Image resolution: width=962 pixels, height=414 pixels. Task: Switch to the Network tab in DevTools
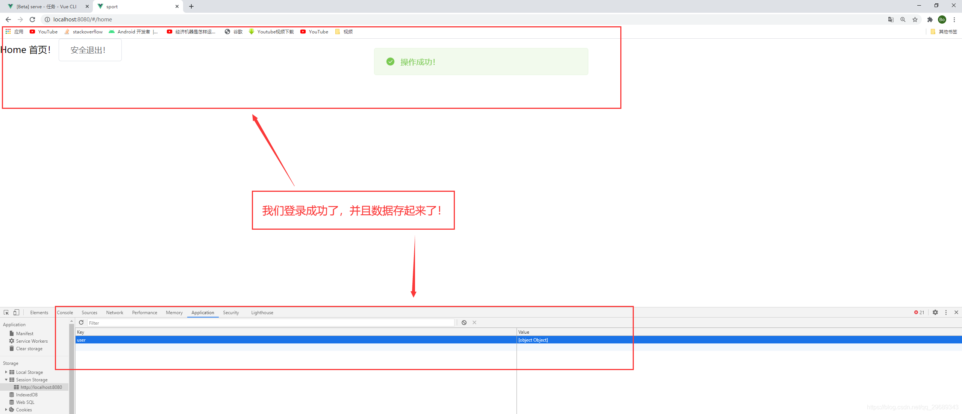[114, 312]
